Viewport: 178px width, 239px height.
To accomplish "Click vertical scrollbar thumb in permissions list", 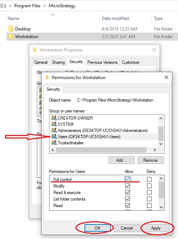I will [x=161, y=190].
